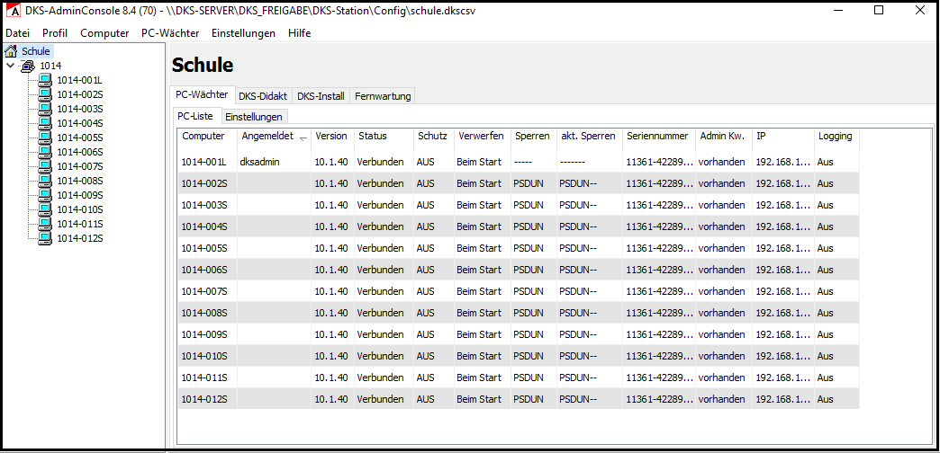The height and width of the screenshot is (453, 940).
Task: Switch to the Fernwartung tab
Action: (x=383, y=96)
